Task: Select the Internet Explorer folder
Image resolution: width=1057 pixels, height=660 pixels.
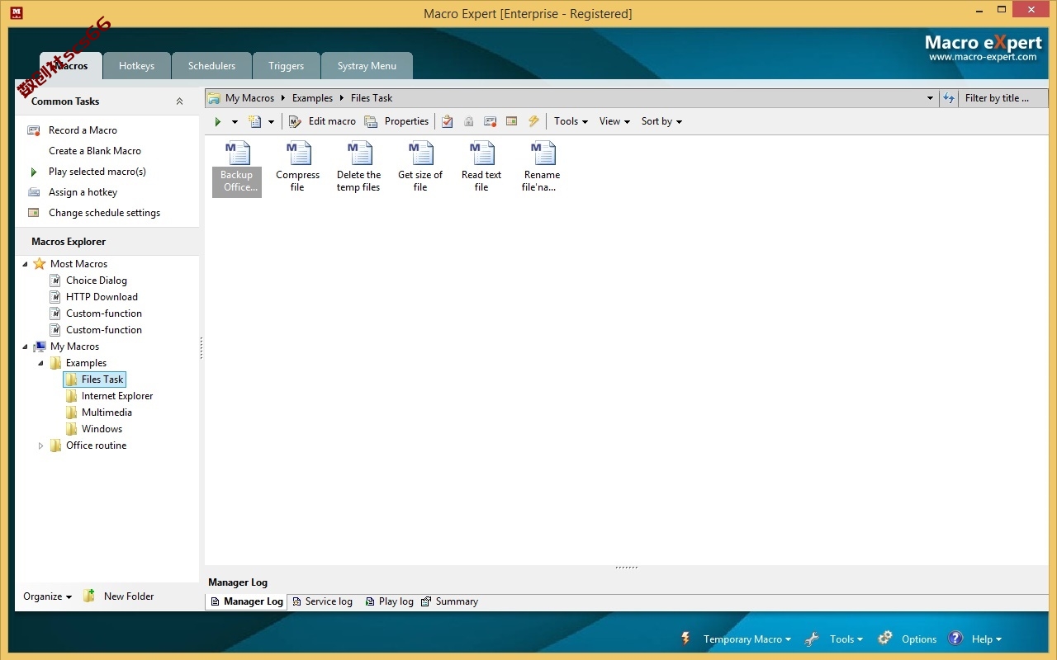Action: (117, 396)
